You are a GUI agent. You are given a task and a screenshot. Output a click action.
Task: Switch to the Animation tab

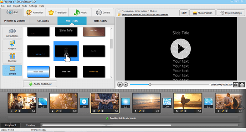(35, 13)
